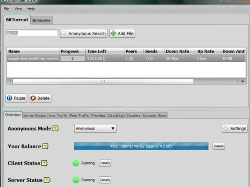This screenshot has width=250, height=187.
Task: Open the Your Traffic tab
Action: (58, 115)
